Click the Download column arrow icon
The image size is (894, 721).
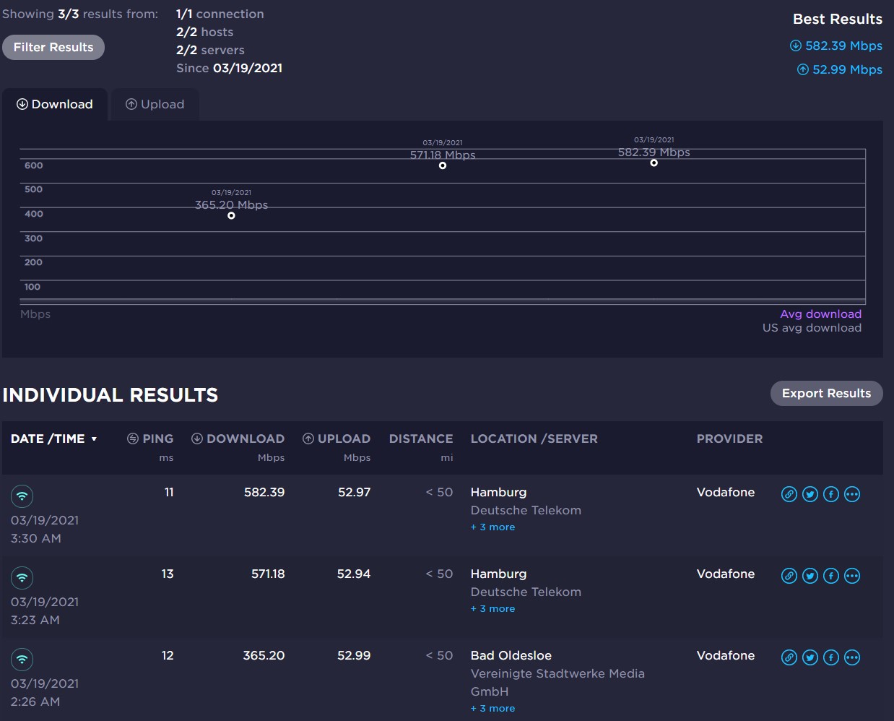(197, 439)
